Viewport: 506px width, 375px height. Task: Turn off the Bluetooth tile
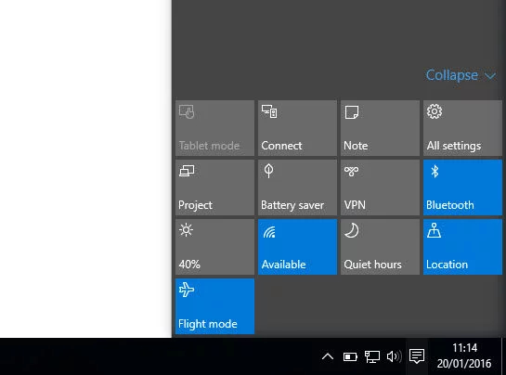coord(462,187)
